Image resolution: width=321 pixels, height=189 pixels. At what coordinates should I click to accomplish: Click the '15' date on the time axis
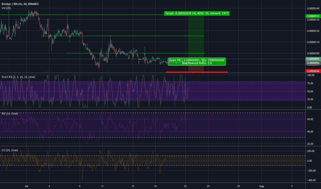click(x=133, y=186)
